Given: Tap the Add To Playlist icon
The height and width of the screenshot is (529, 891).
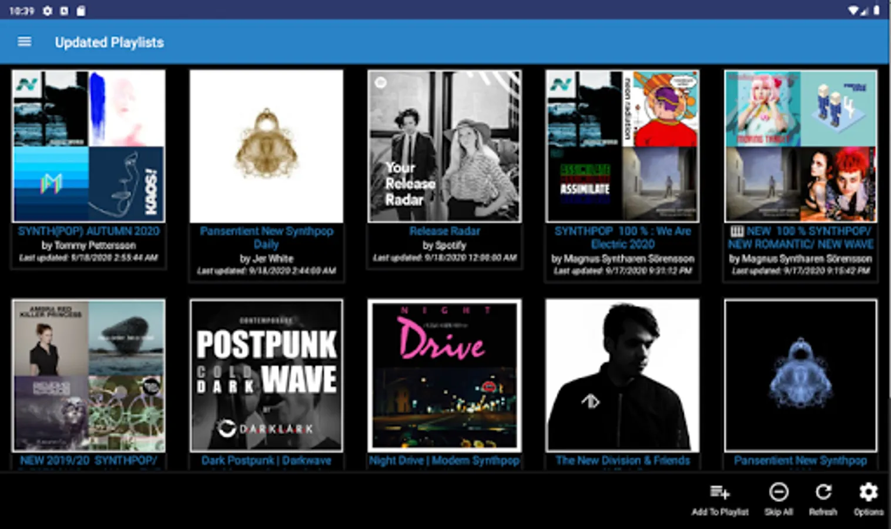Looking at the screenshot, I should [719, 492].
